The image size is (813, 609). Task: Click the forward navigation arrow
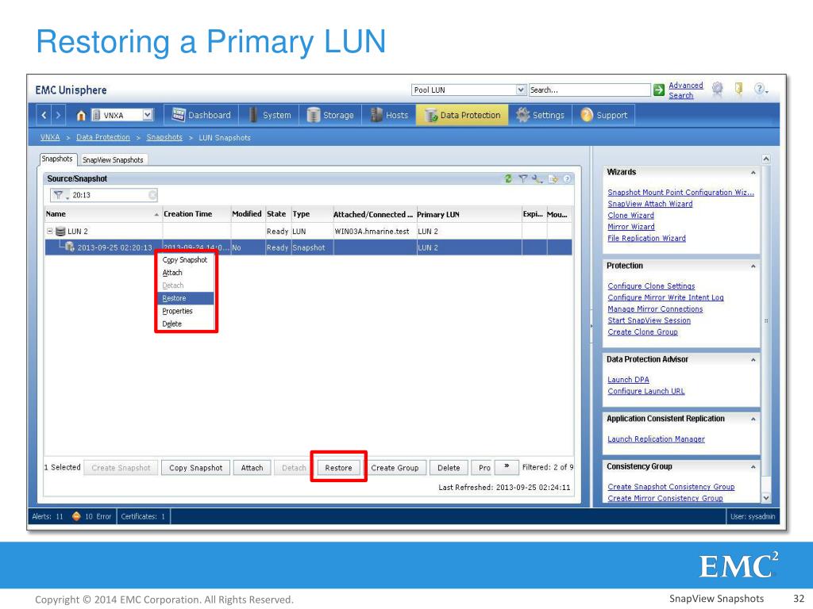[x=58, y=115]
